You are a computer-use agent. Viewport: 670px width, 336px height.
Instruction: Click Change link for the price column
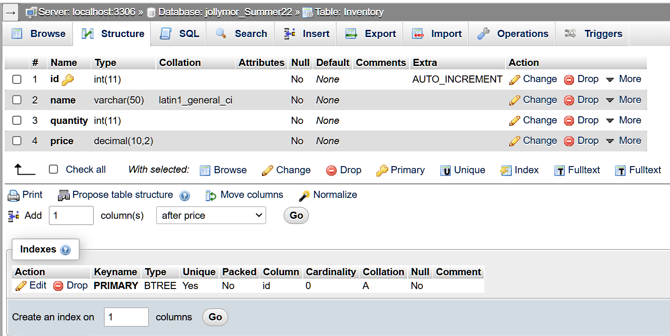pos(533,141)
